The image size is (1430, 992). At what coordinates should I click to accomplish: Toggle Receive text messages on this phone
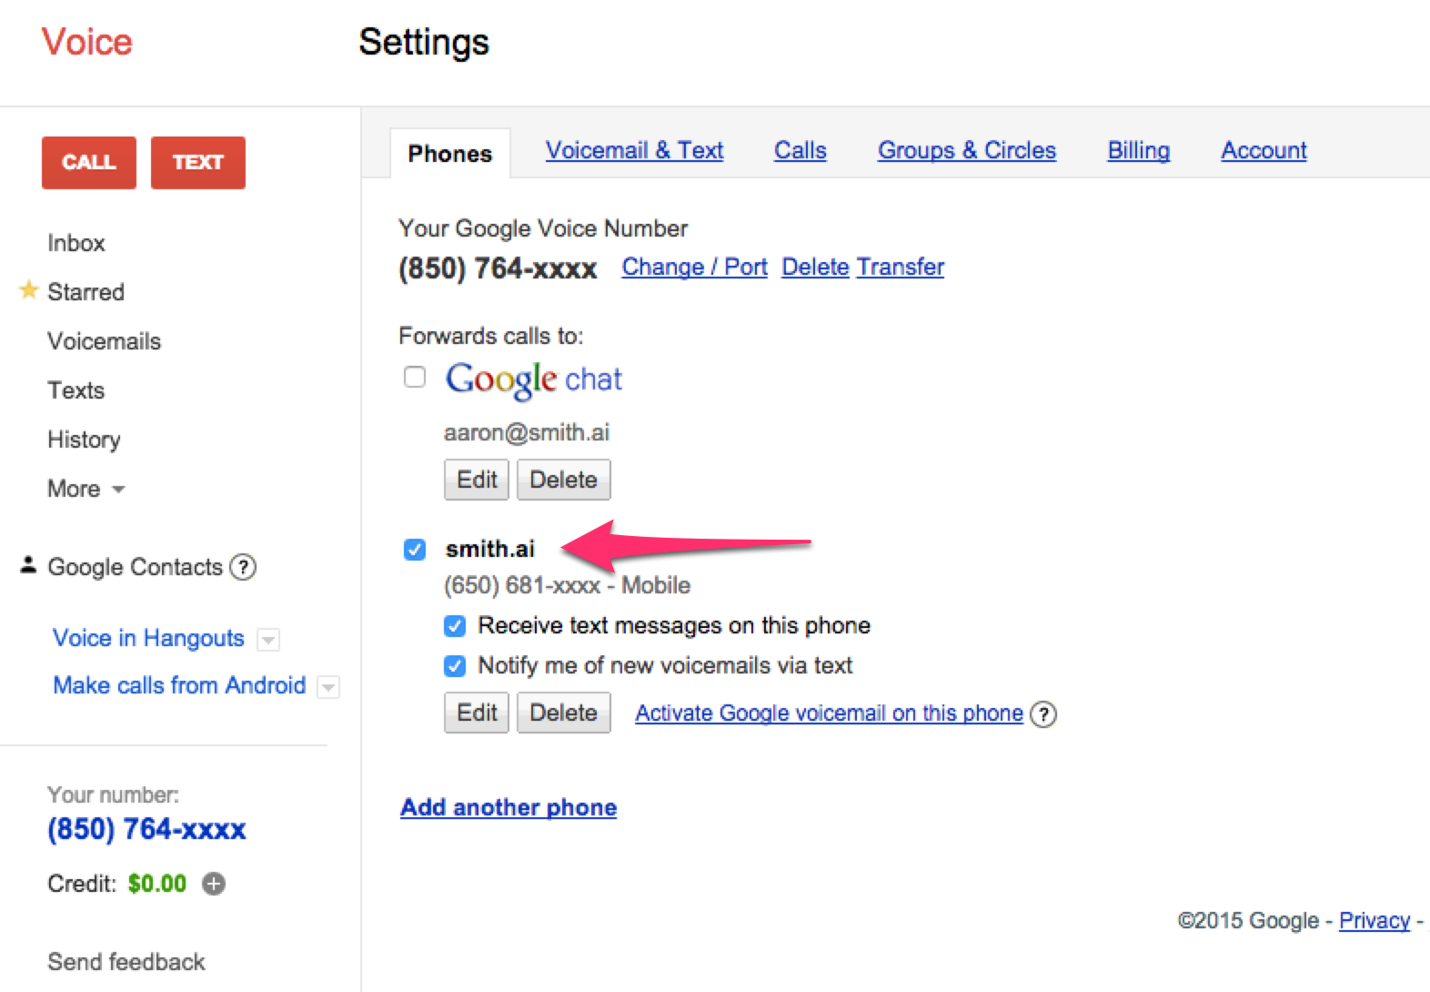455,626
